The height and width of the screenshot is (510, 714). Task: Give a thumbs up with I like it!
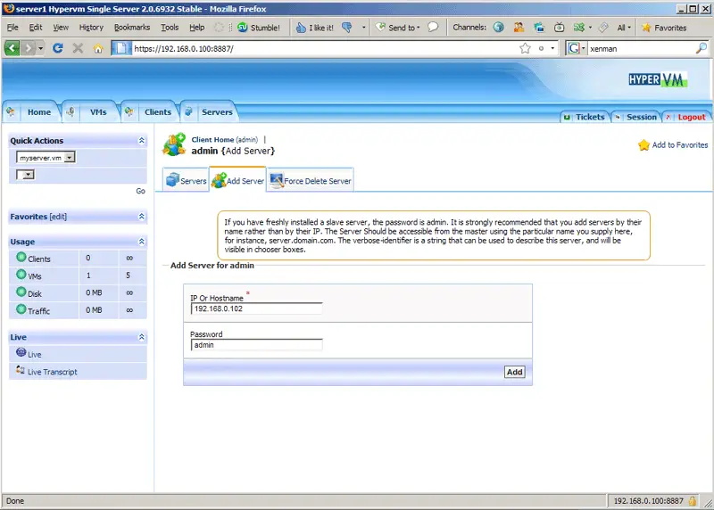[x=315, y=28]
